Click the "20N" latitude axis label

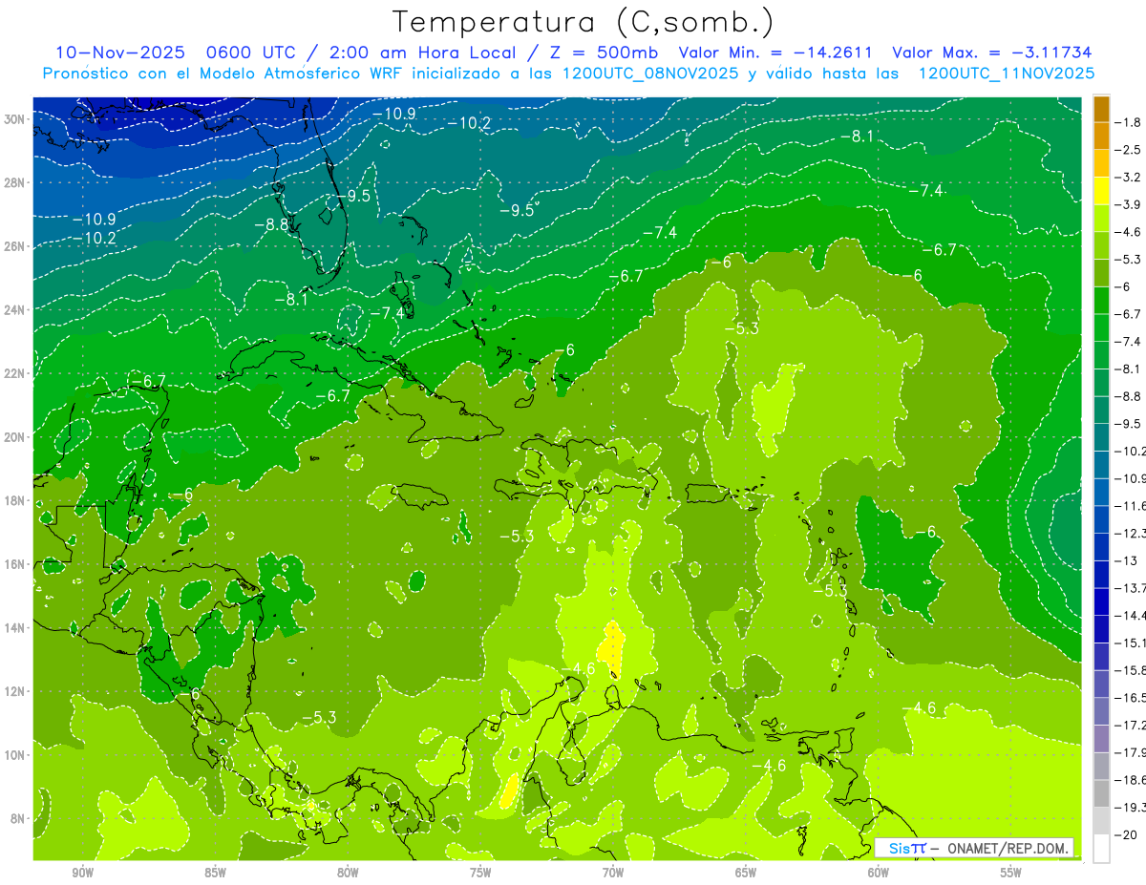[15, 436]
